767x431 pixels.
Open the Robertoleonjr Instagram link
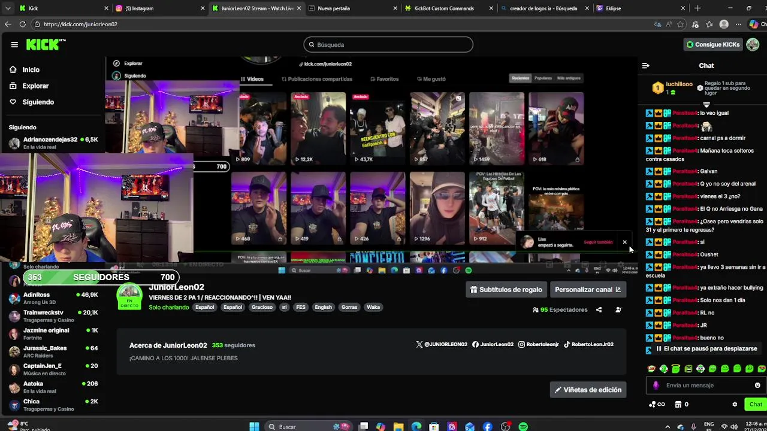click(x=539, y=344)
